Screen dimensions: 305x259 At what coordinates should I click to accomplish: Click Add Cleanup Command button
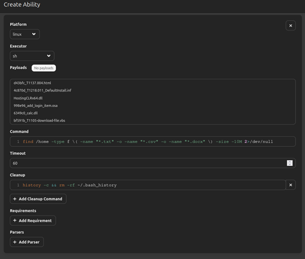38,199
